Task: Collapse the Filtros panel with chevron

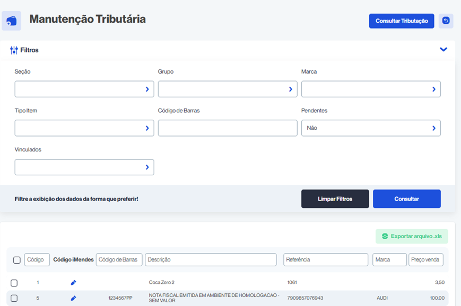Action: coord(443,50)
